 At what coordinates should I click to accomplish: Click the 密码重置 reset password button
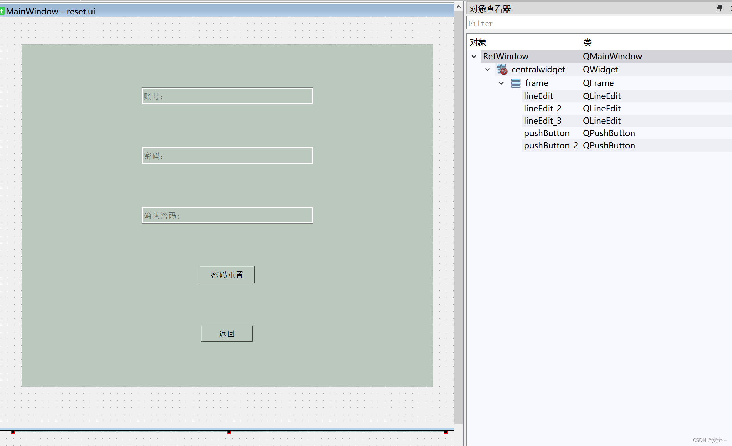point(227,275)
